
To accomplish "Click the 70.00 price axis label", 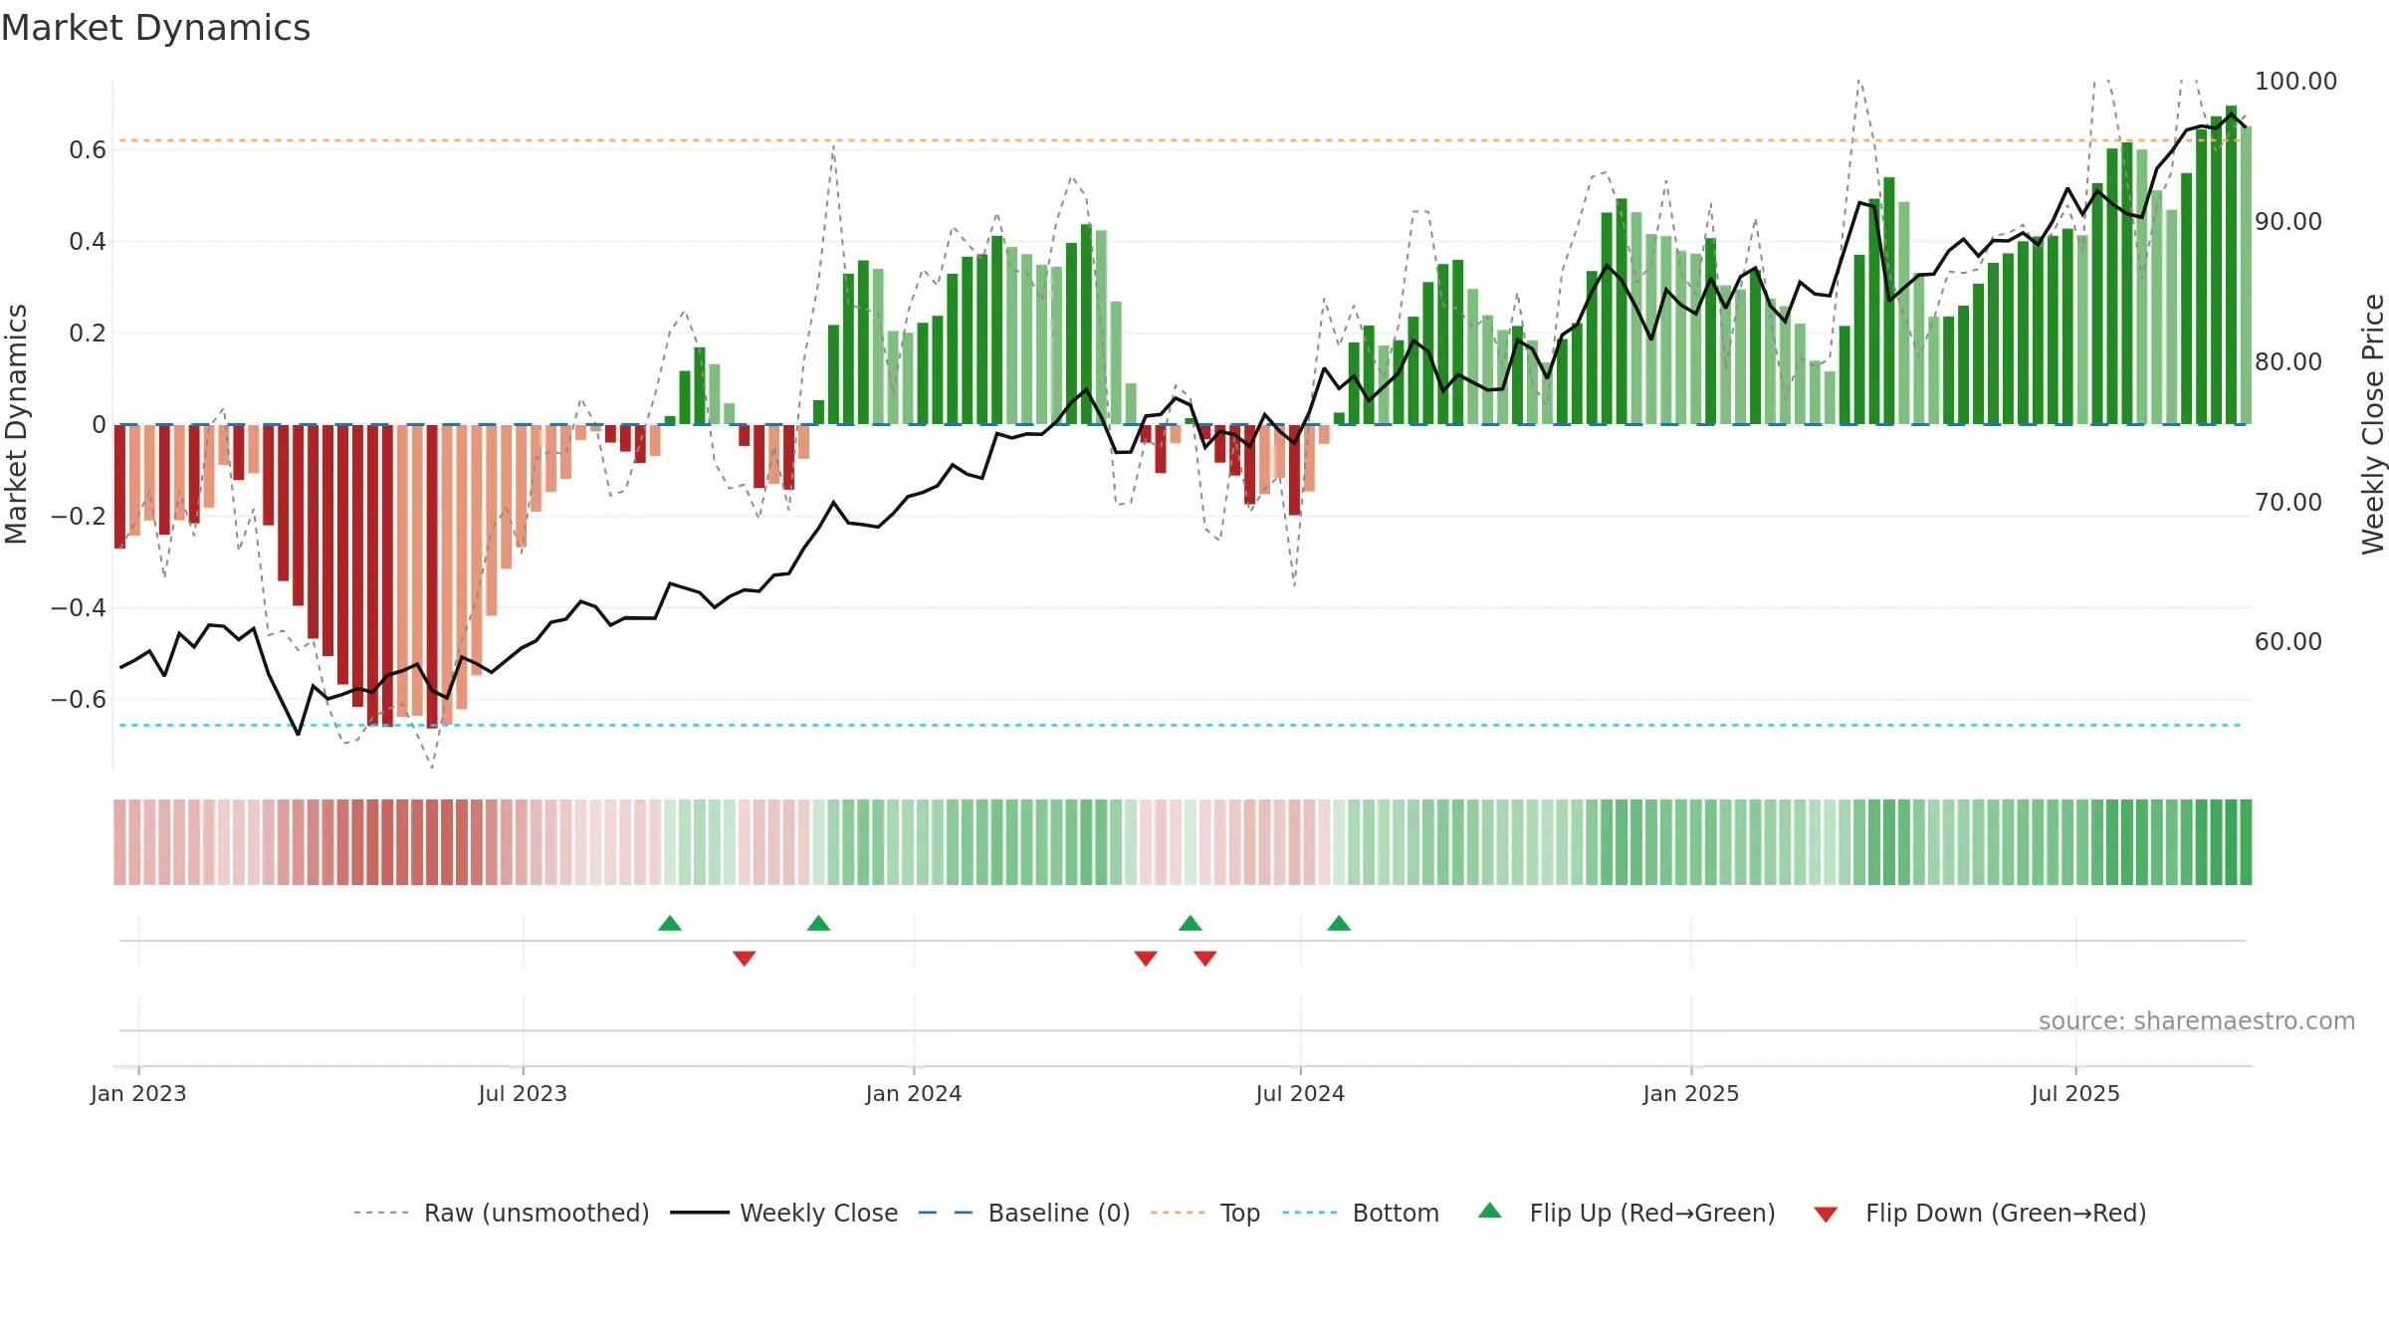I will pyautogui.click(x=2288, y=503).
